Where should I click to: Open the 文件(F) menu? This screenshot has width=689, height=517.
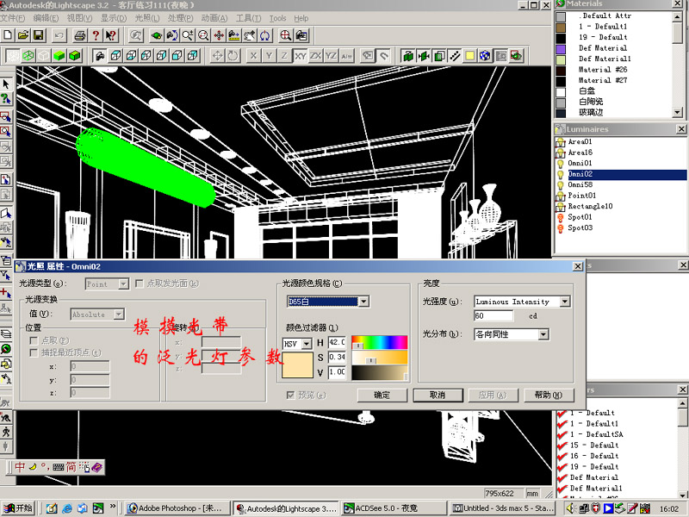12,18
